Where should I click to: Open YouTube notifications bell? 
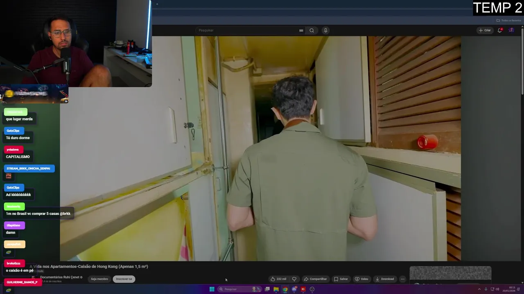[x=500, y=30]
